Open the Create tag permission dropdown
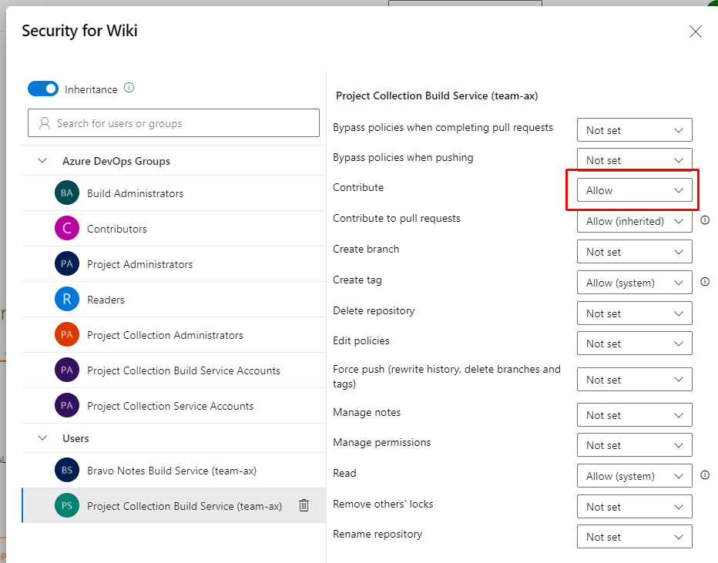Image resolution: width=718 pixels, height=563 pixels. [x=634, y=283]
